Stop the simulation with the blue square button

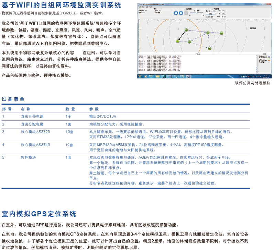pos(176,13)
